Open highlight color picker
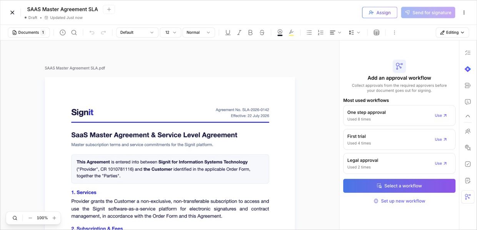This screenshot has height=230, width=477. click(x=291, y=33)
